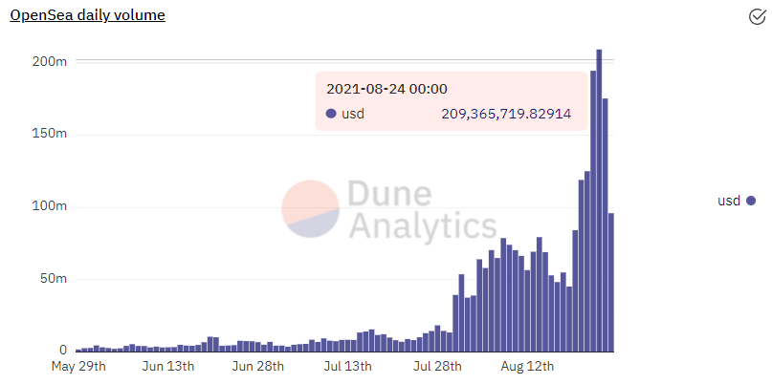772x384 pixels.
Task: Open the OpenSea daily volume title link
Action: pyautogui.click(x=88, y=15)
